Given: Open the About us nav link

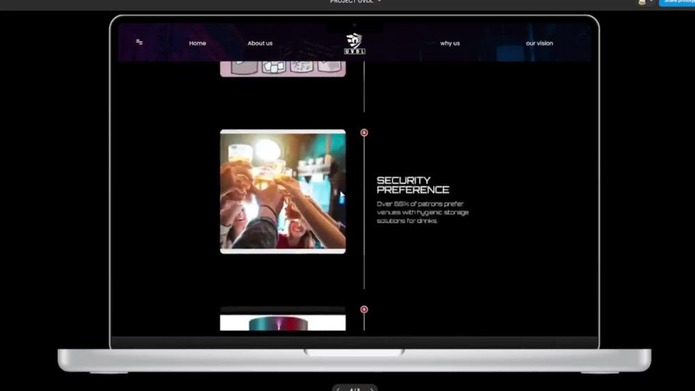Looking at the screenshot, I should pos(260,43).
